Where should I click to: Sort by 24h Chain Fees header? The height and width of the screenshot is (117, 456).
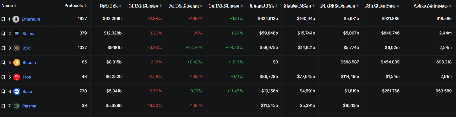point(382,6)
